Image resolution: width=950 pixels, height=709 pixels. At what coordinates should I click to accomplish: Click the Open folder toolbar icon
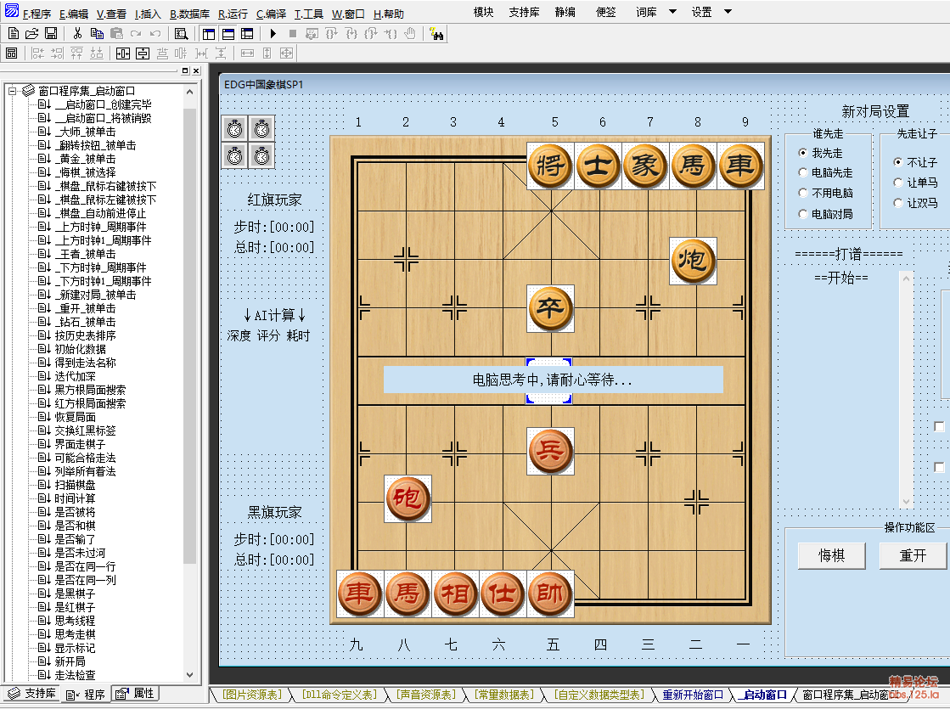[x=32, y=34]
